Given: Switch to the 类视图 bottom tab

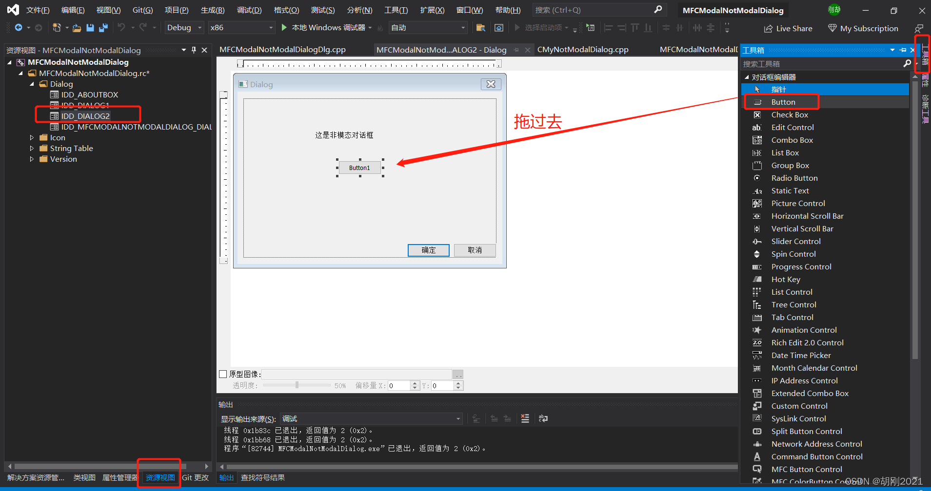Looking at the screenshot, I should [x=84, y=478].
